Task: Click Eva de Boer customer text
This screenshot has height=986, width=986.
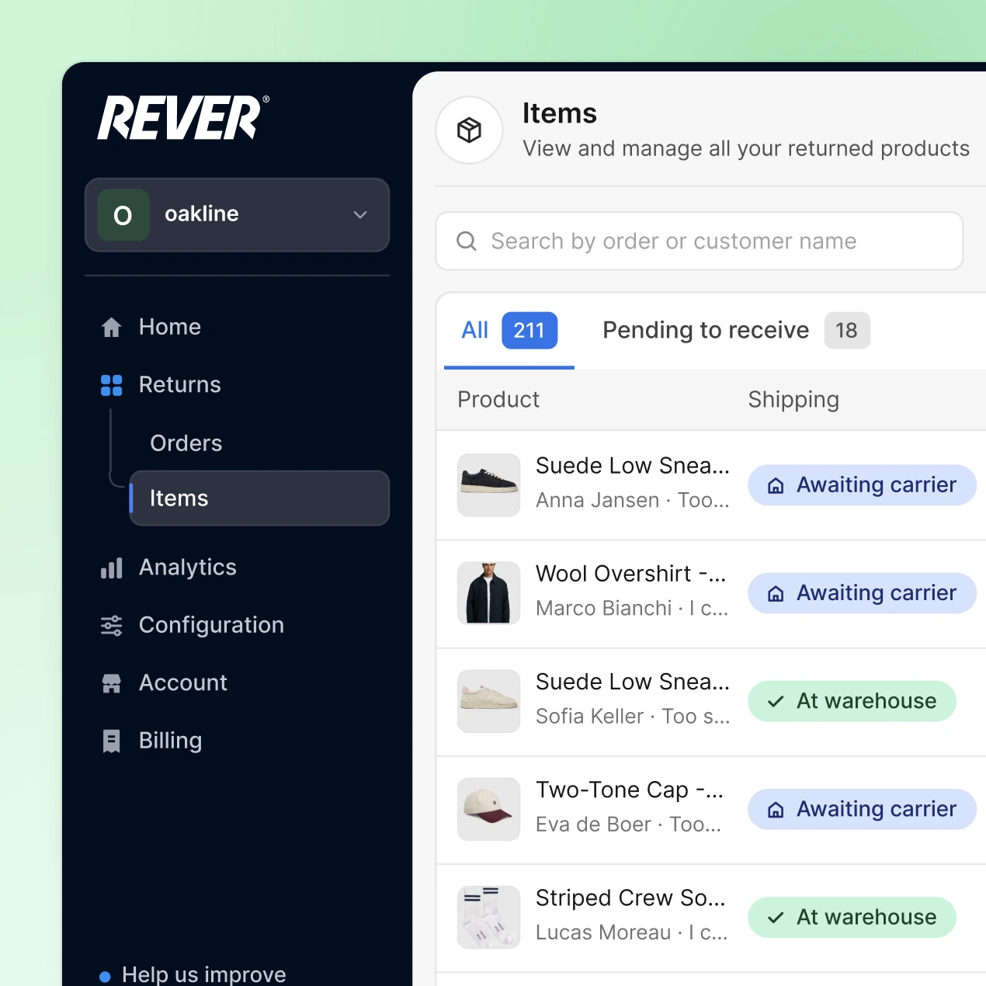Action: coord(594,825)
